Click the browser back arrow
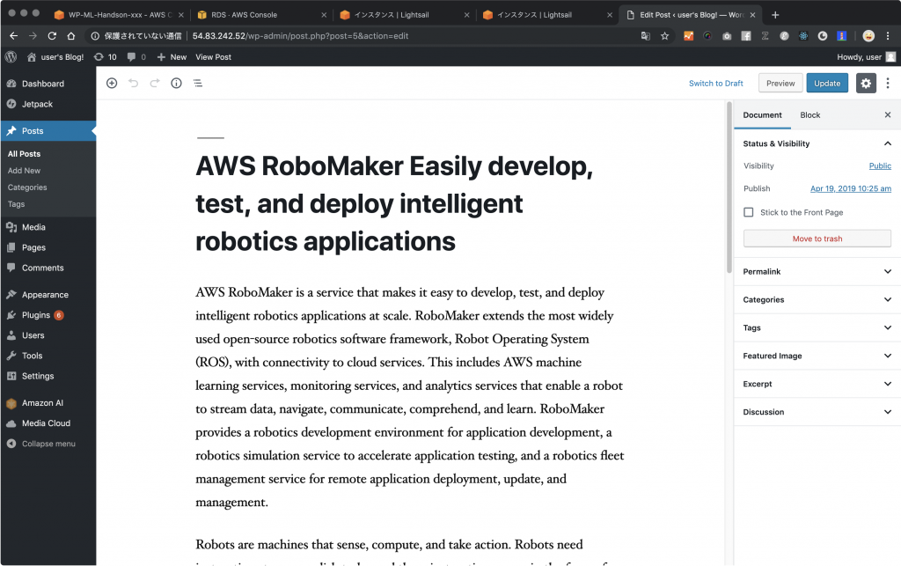Viewport: 901px width, 566px height. point(14,35)
